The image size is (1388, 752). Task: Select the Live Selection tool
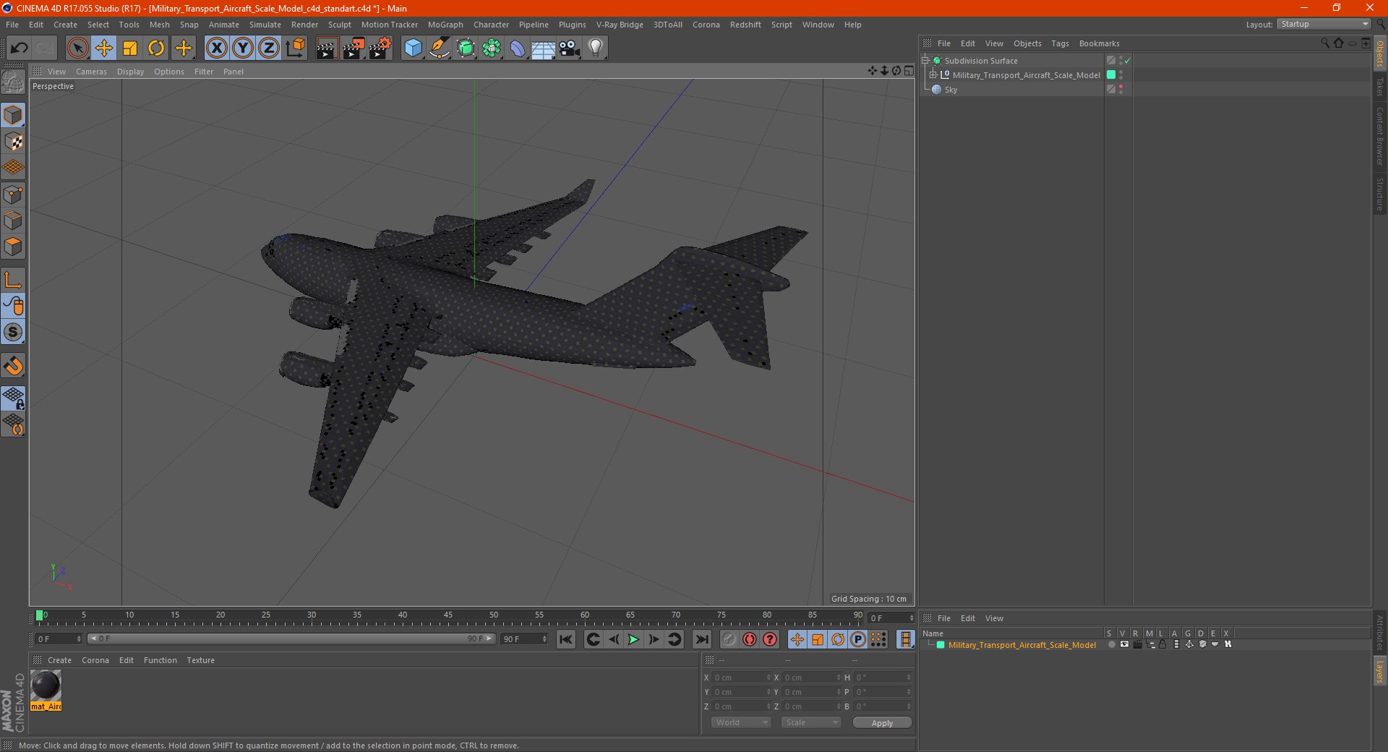[x=77, y=48]
